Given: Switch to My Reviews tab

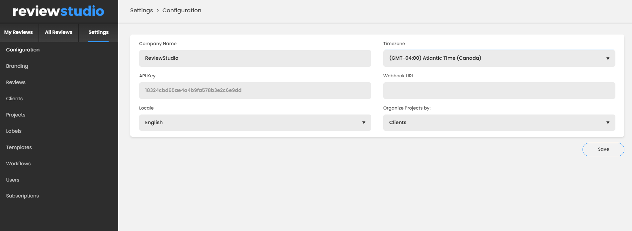Looking at the screenshot, I should click(x=19, y=32).
